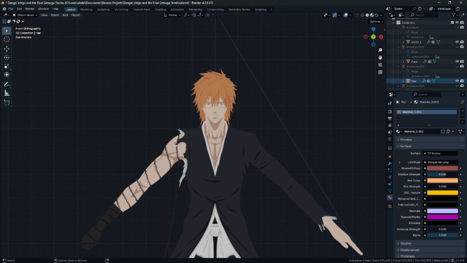Select the Move tool
This screenshot has width=467, height=263.
7,49
